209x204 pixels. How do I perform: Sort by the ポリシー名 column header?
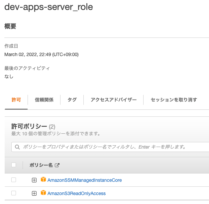[x=41, y=165]
